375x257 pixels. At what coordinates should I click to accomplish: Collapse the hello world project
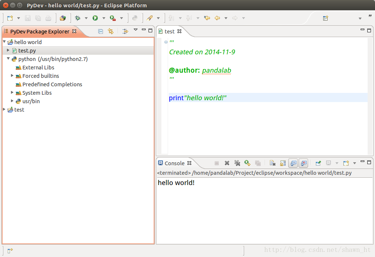click(4, 41)
